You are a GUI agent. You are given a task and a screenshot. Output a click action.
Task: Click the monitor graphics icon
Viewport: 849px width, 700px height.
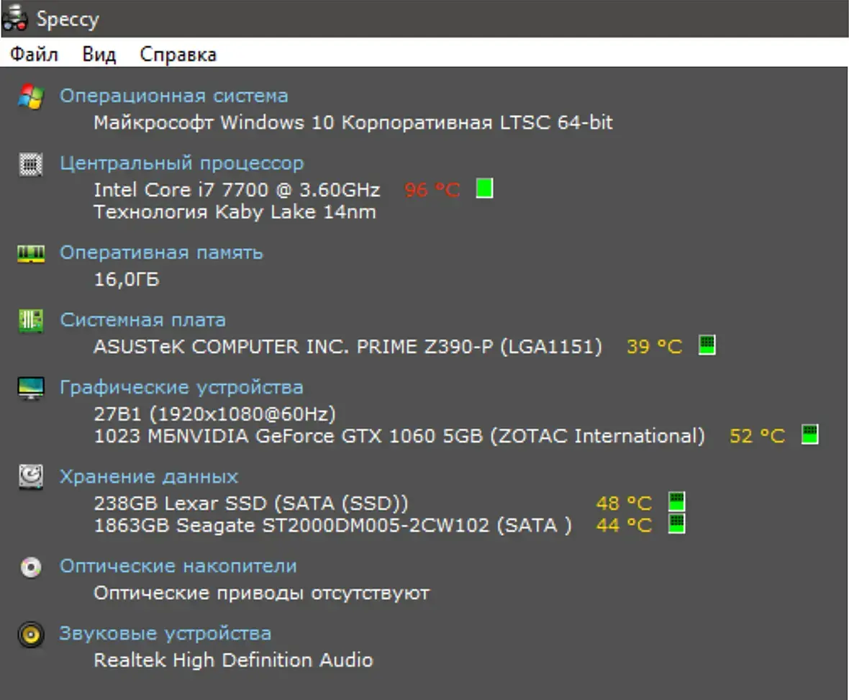pos(31,388)
